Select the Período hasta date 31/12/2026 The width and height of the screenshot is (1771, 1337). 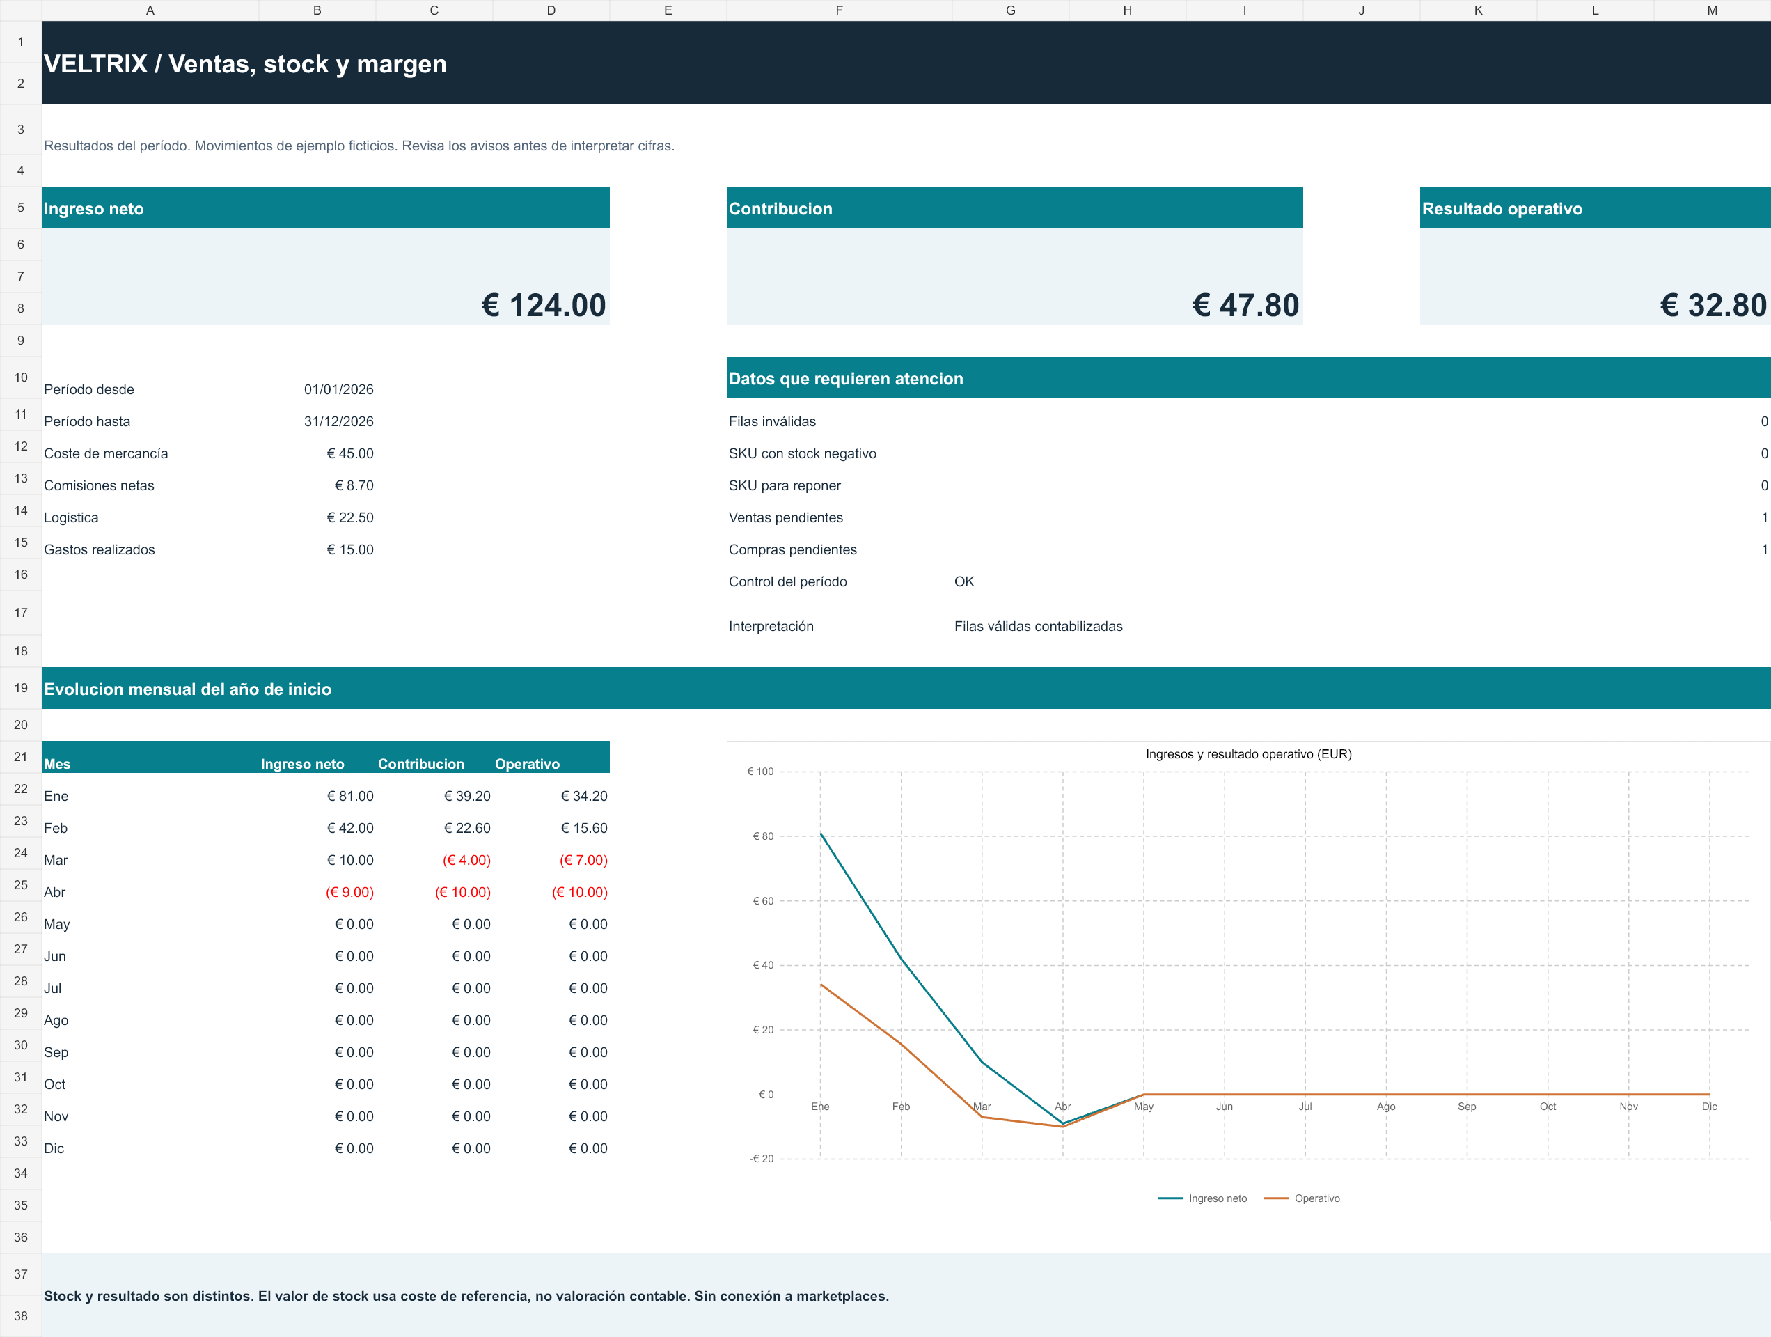(338, 421)
